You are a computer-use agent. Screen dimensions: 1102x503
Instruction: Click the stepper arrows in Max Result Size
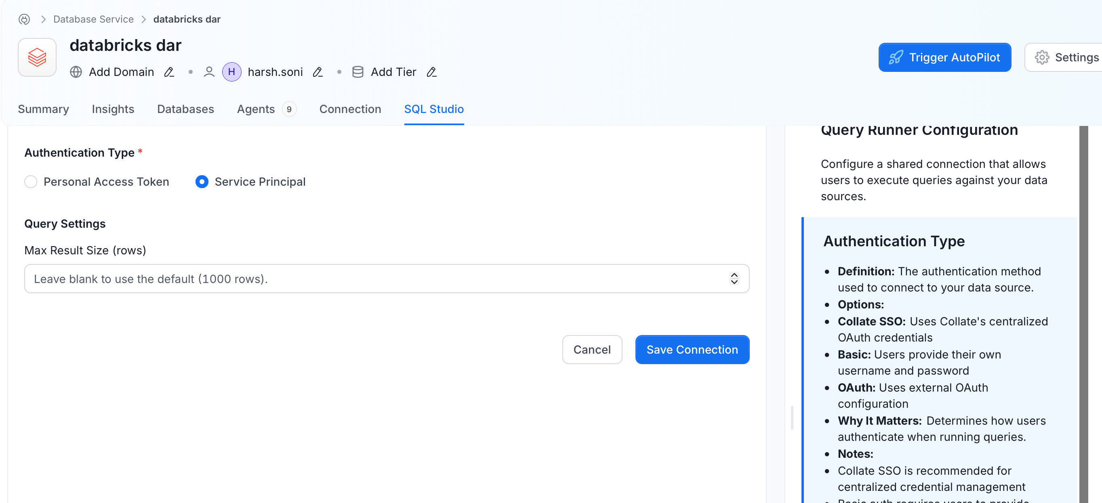(x=734, y=279)
